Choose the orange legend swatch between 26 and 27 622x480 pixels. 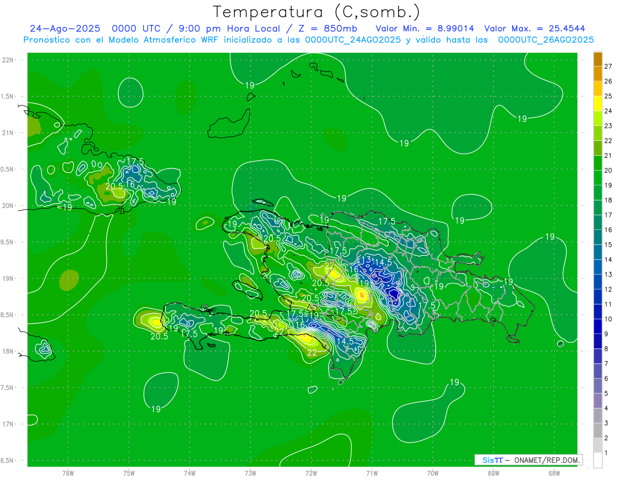pyautogui.click(x=598, y=74)
